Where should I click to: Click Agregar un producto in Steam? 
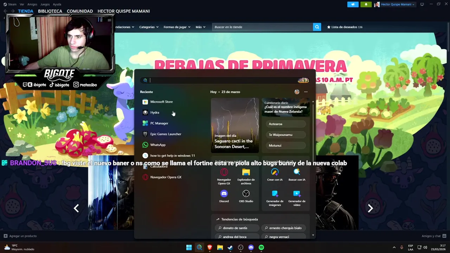[20, 236]
